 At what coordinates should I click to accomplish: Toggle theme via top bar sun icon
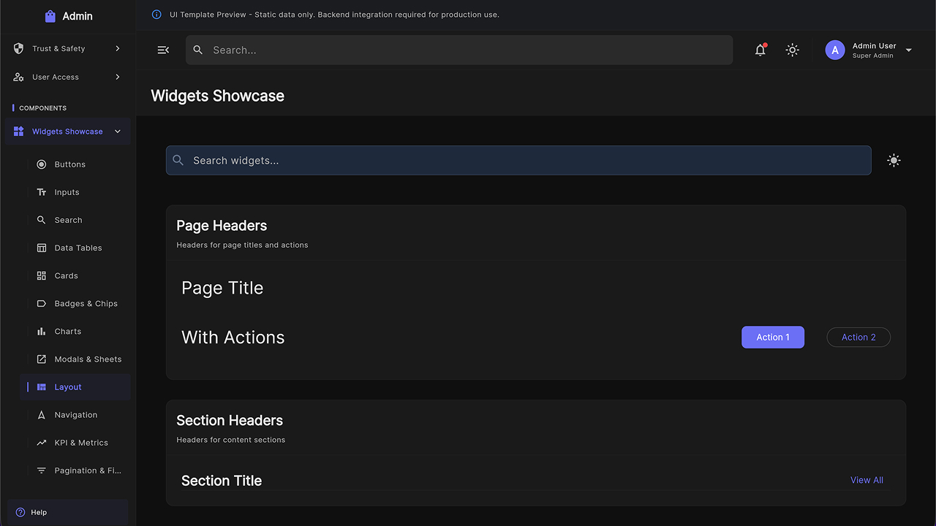[792, 50]
